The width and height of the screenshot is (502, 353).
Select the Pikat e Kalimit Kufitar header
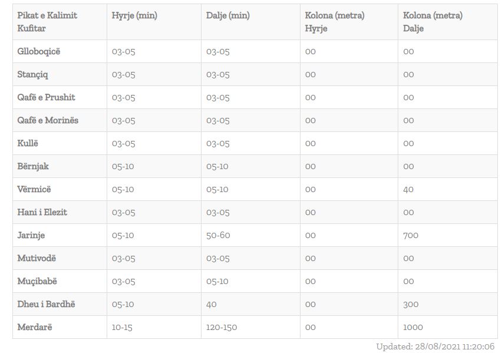47,22
